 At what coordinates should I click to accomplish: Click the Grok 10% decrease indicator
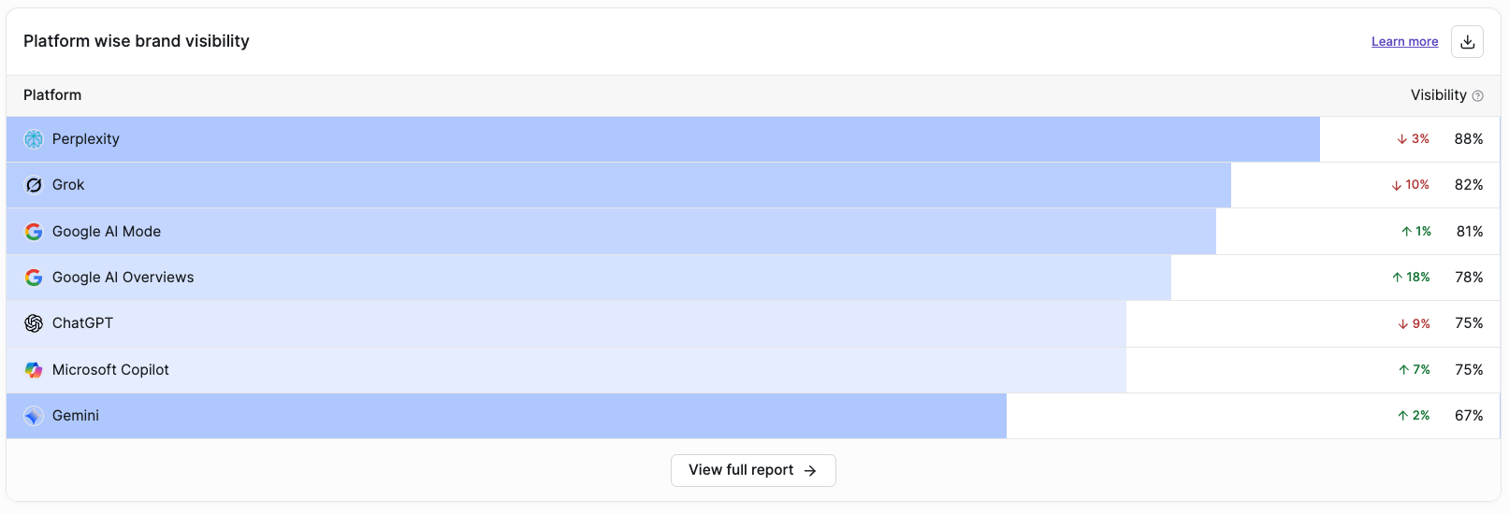[1411, 185]
